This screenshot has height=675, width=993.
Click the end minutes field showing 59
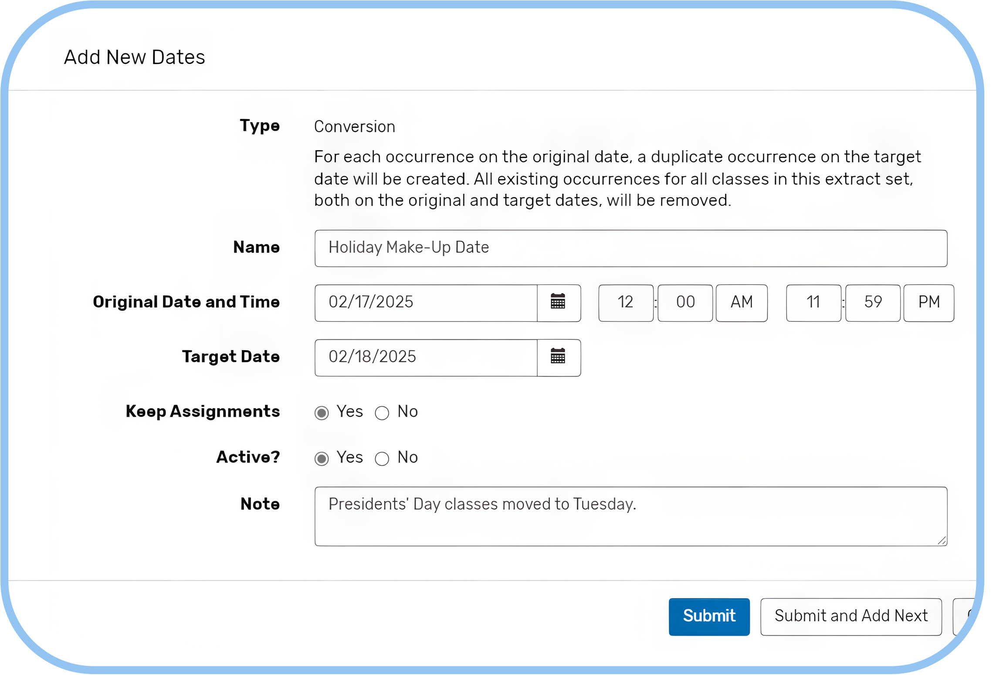pos(872,303)
